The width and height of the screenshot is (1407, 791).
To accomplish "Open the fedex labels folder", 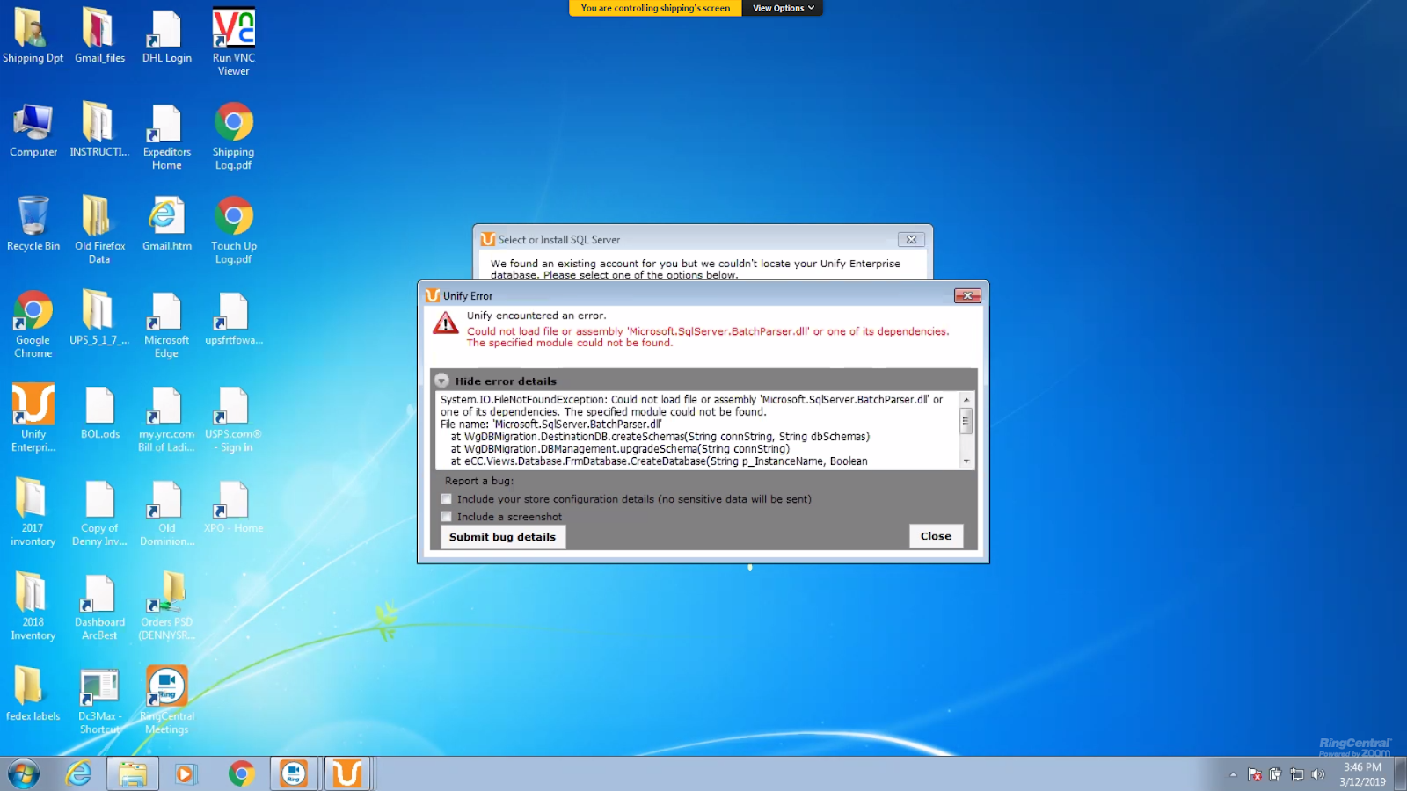I will point(33,693).
